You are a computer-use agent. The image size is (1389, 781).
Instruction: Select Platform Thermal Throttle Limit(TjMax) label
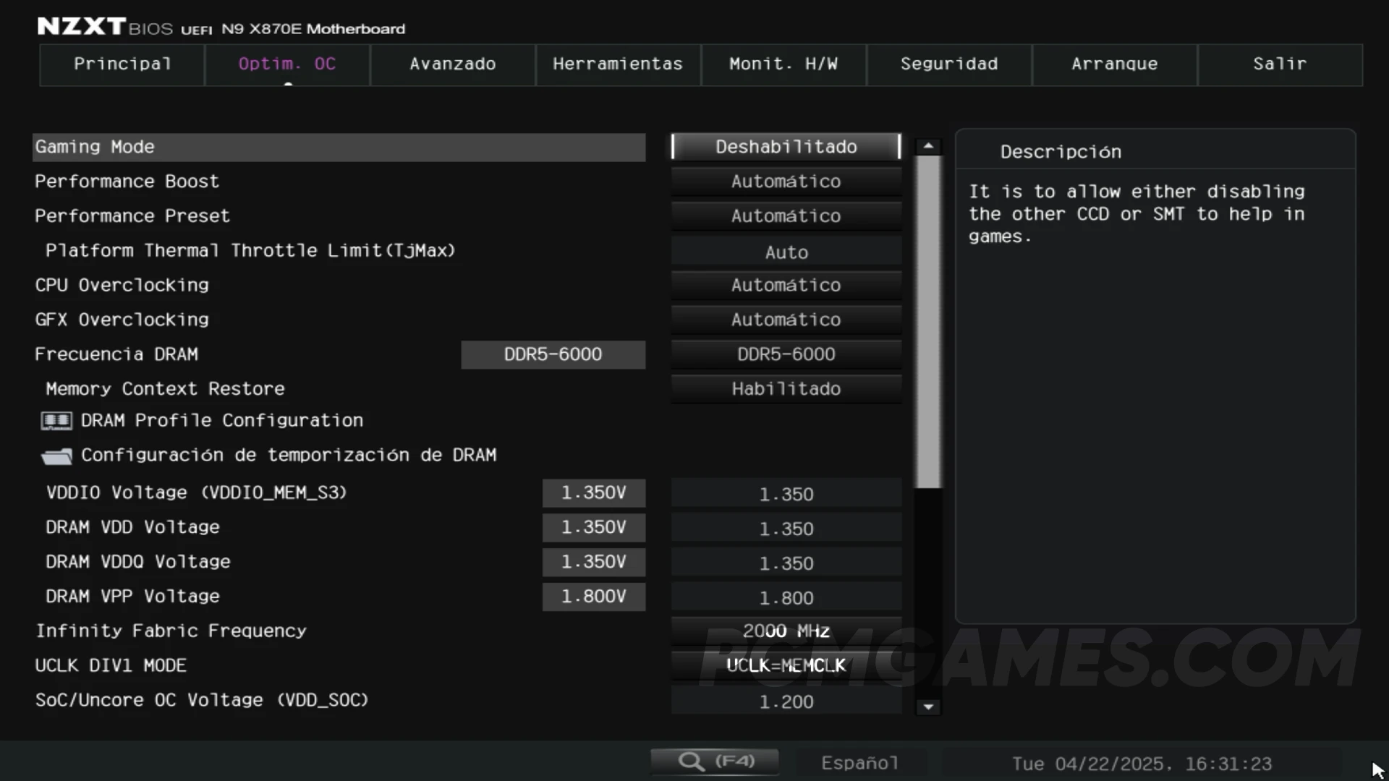tap(250, 251)
